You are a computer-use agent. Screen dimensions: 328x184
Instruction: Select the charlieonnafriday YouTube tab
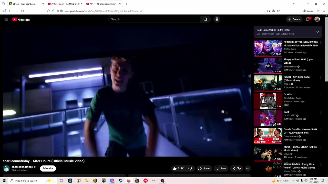(x=104, y=4)
